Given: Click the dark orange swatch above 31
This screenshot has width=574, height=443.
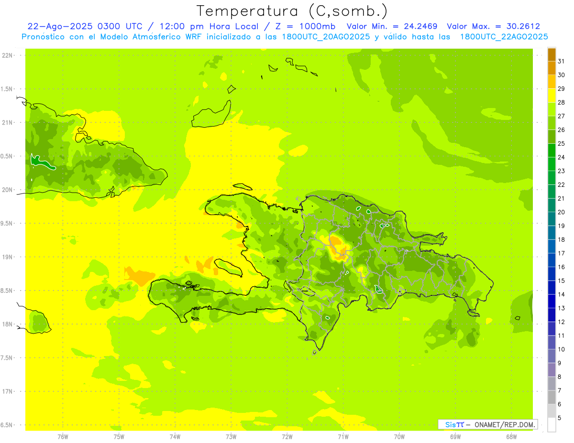Looking at the screenshot, I should coord(552,54).
